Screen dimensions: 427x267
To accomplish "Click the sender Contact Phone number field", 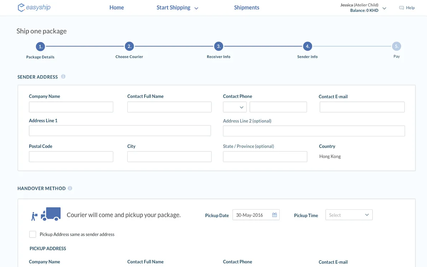I will tap(278, 107).
